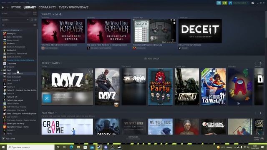Click the Destiny 2 sidebar icon
This screenshot has height=150, width=267.
[x=5, y=87]
